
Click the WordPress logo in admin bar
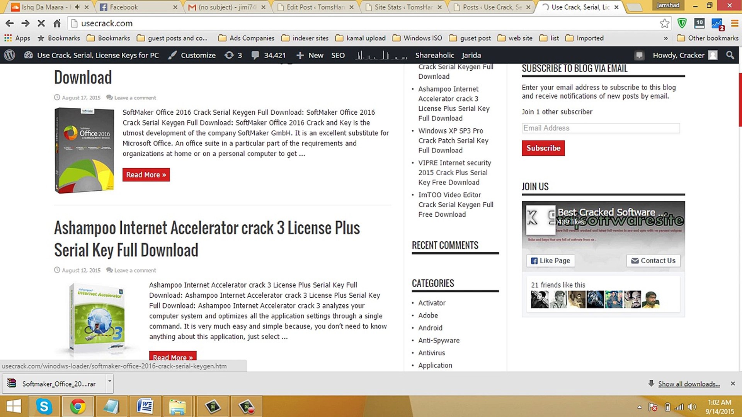tap(10, 55)
